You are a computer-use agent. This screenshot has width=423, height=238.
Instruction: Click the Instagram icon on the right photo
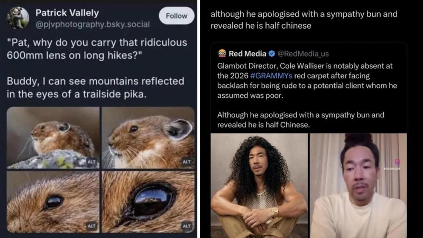397,162
